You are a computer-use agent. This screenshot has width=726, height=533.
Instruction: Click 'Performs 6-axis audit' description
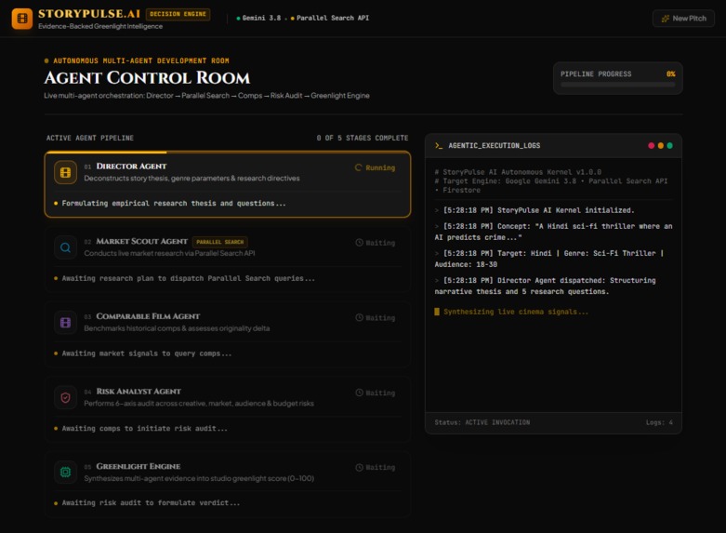[x=199, y=403]
